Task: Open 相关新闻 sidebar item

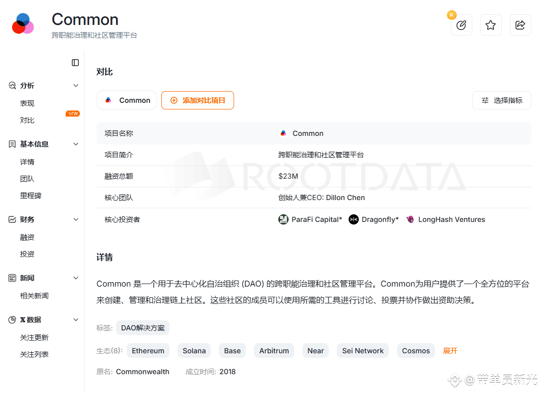Action: (34, 296)
